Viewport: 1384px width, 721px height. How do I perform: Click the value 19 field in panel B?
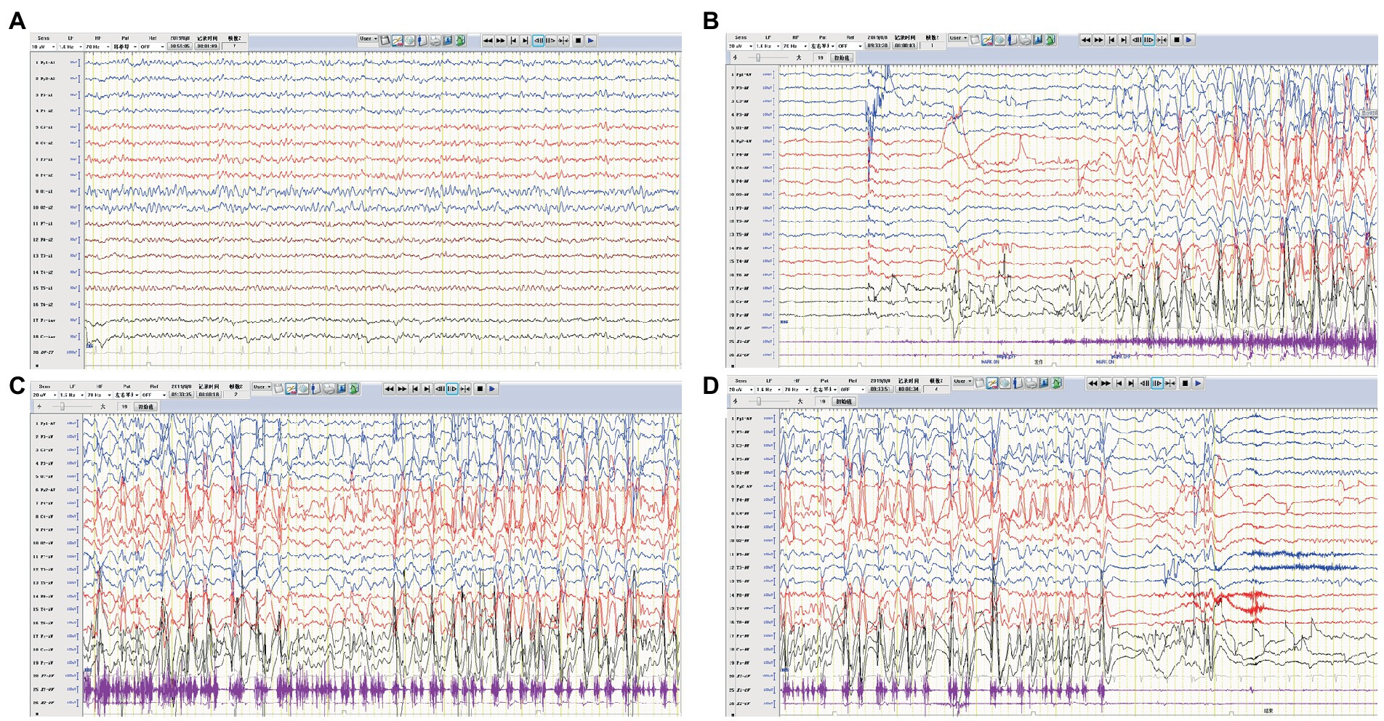[x=820, y=58]
